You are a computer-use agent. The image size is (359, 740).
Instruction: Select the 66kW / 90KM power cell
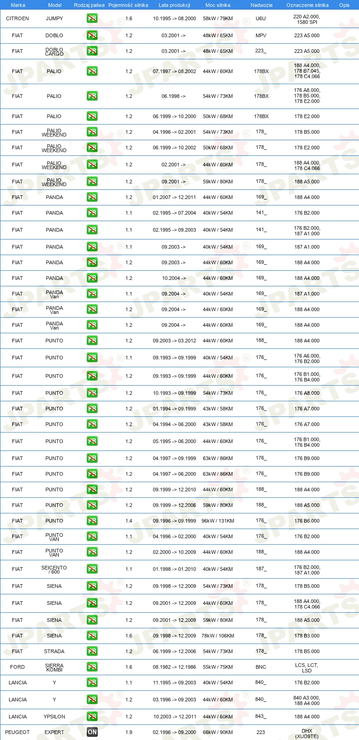point(218,732)
